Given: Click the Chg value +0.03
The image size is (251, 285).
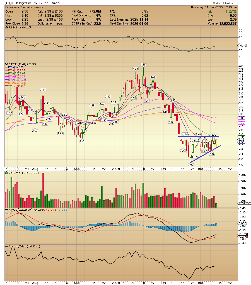Looking at the screenshot, I should pyautogui.click(x=232, y=15).
